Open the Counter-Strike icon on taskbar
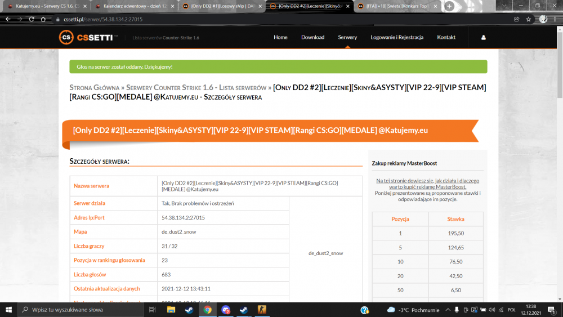The height and width of the screenshot is (317, 563). click(x=262, y=310)
